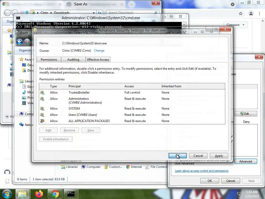
Task: Open the Effective Access tab
Action: point(98,60)
